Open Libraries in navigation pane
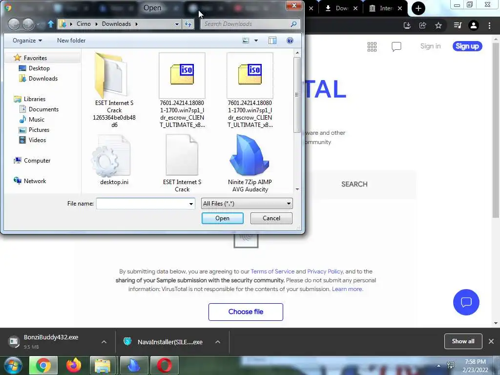This screenshot has height=375, width=500. pos(35,99)
